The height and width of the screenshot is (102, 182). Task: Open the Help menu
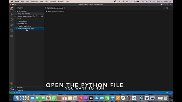(x=67, y=1)
